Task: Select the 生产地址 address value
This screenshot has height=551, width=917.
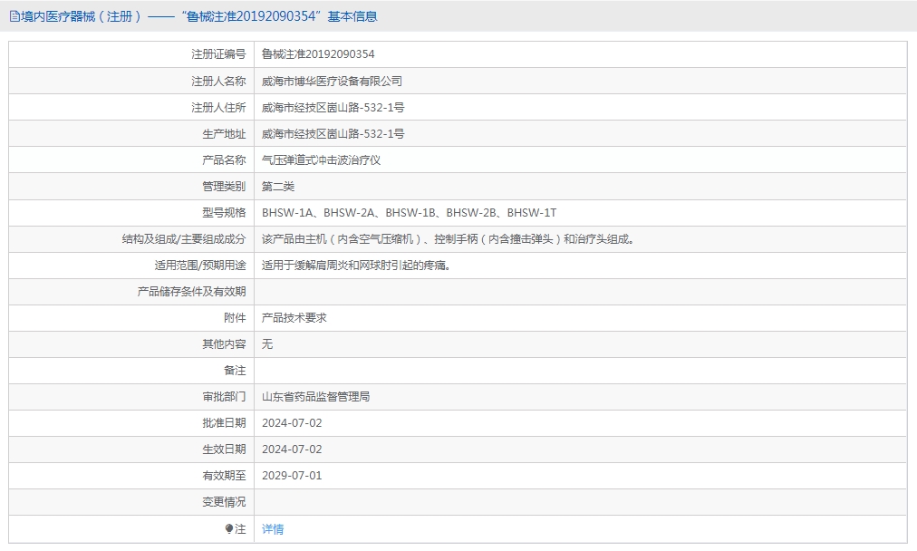Action: coord(333,134)
